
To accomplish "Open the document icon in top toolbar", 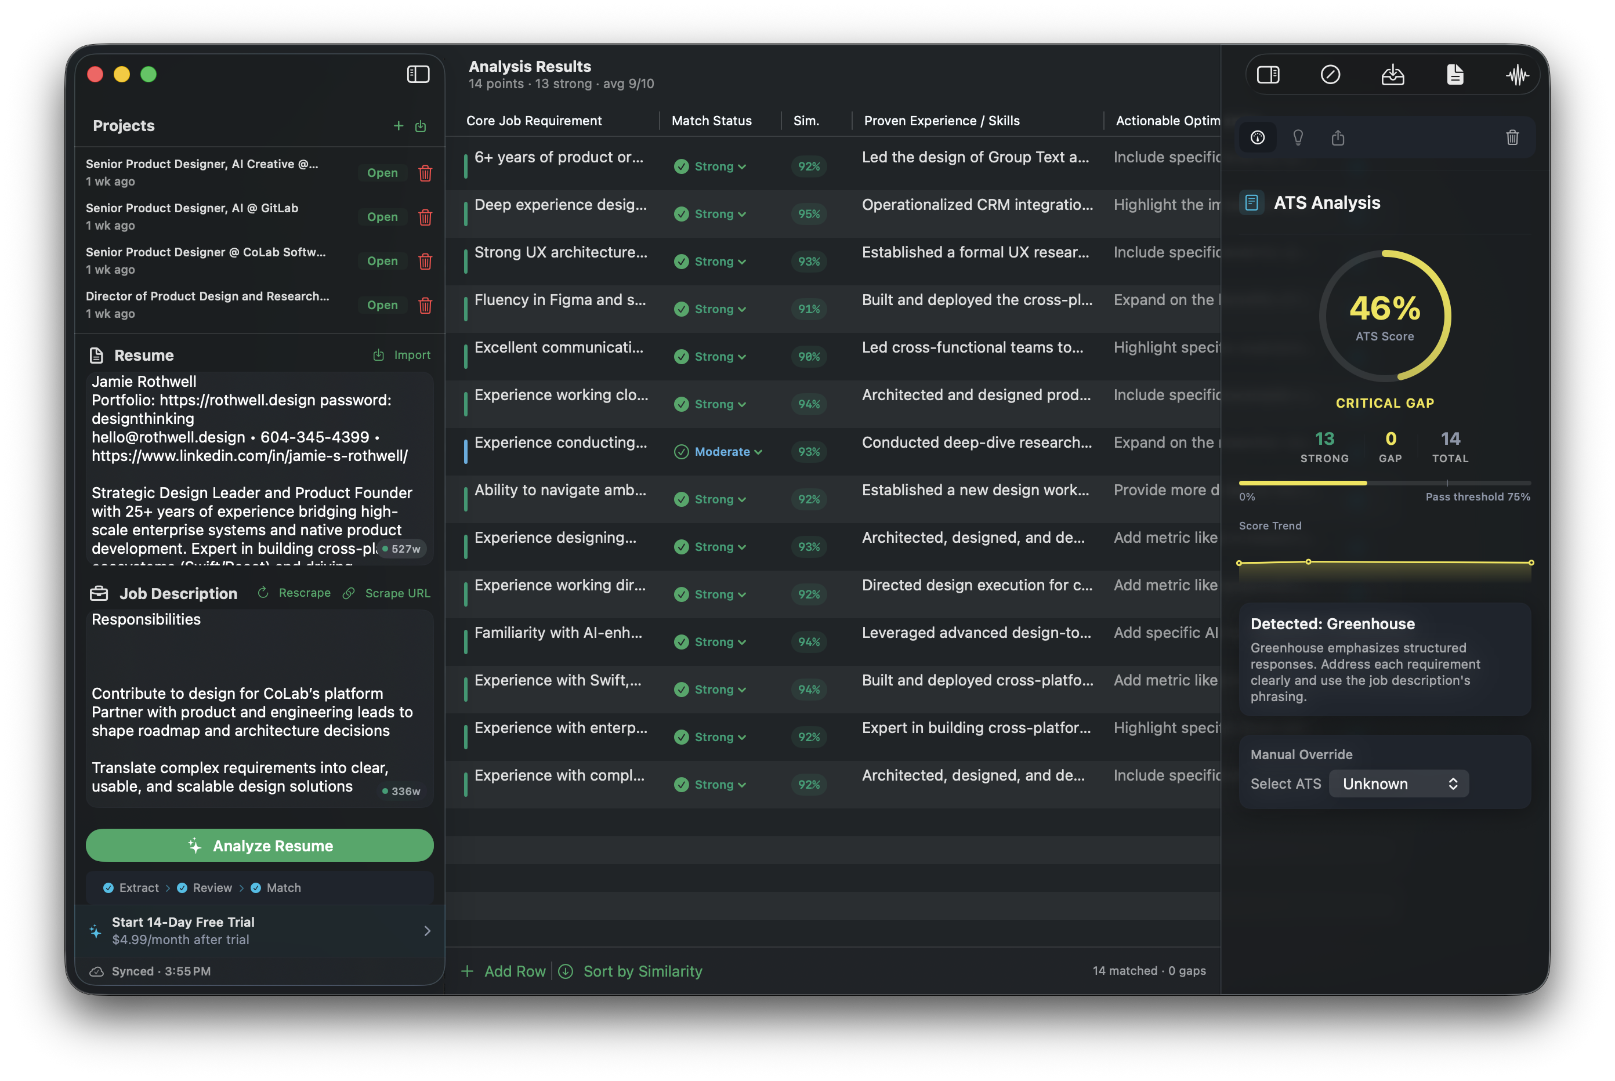I will point(1454,74).
